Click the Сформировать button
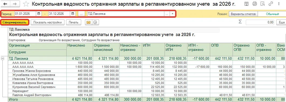 point(15,22)
